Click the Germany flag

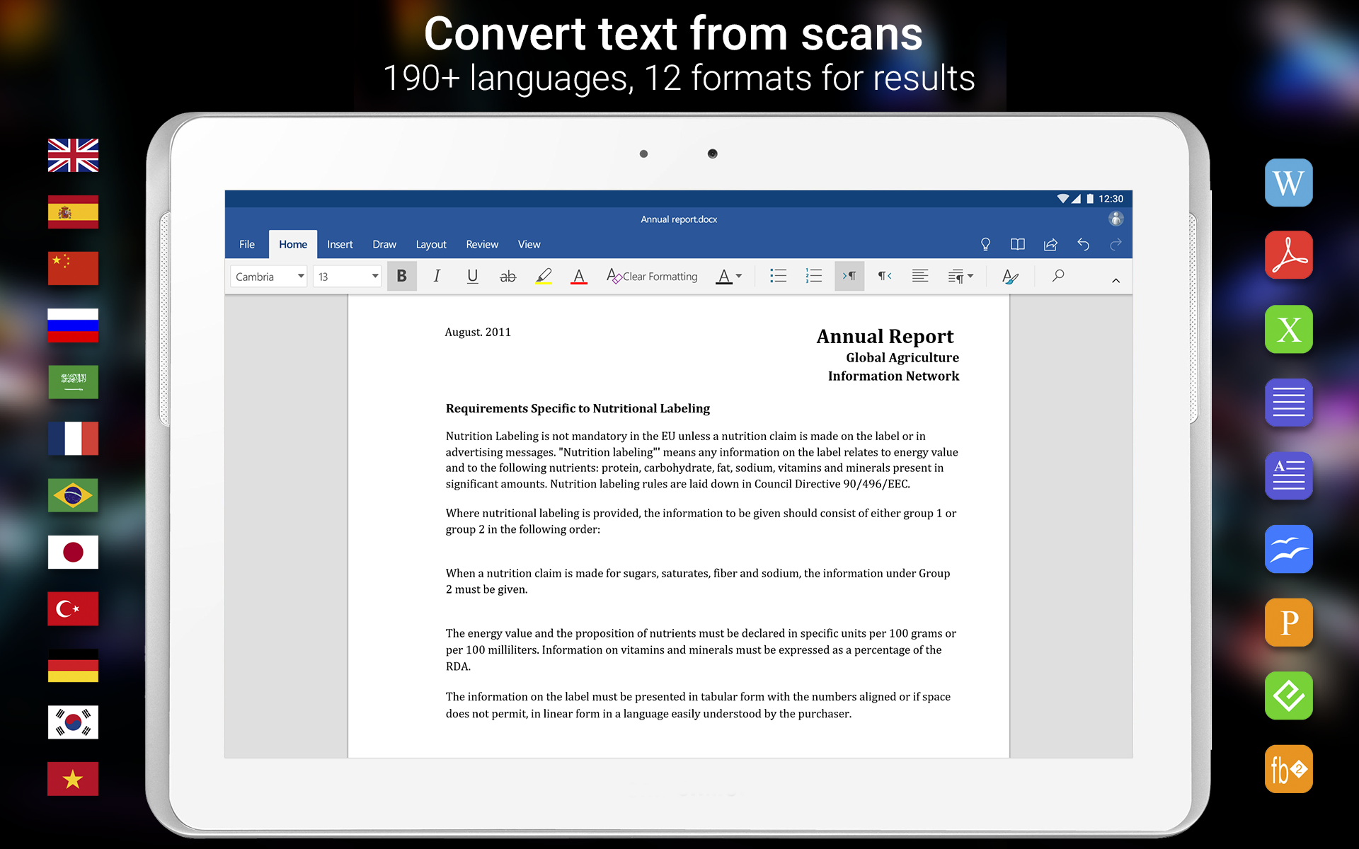point(73,666)
